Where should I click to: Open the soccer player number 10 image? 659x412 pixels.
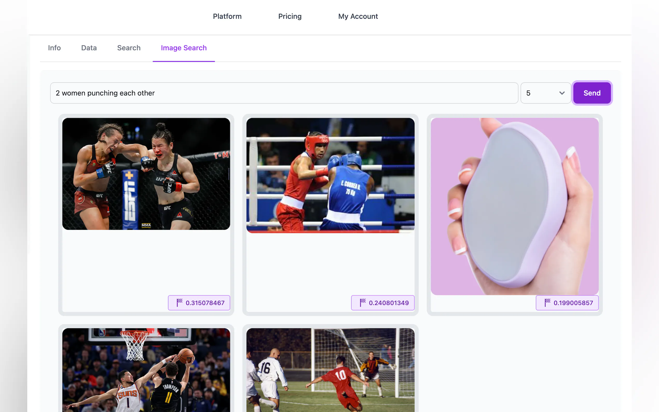click(330, 369)
